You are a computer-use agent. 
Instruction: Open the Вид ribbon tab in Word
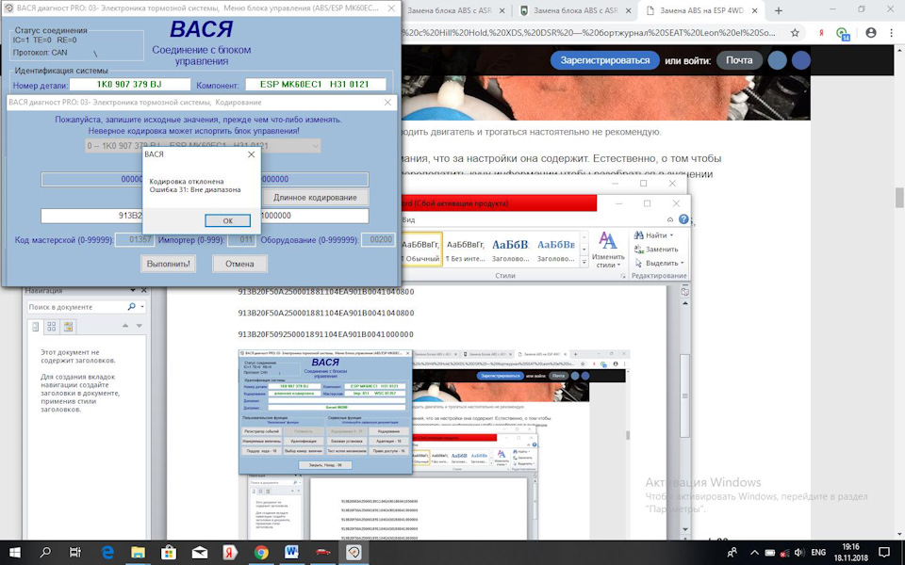408,219
